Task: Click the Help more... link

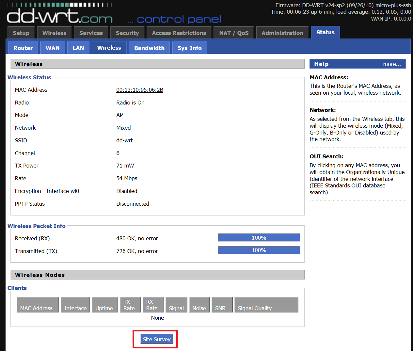Action: pos(392,64)
